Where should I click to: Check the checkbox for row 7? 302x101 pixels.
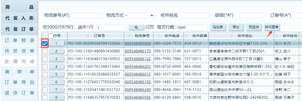[x=45, y=90]
